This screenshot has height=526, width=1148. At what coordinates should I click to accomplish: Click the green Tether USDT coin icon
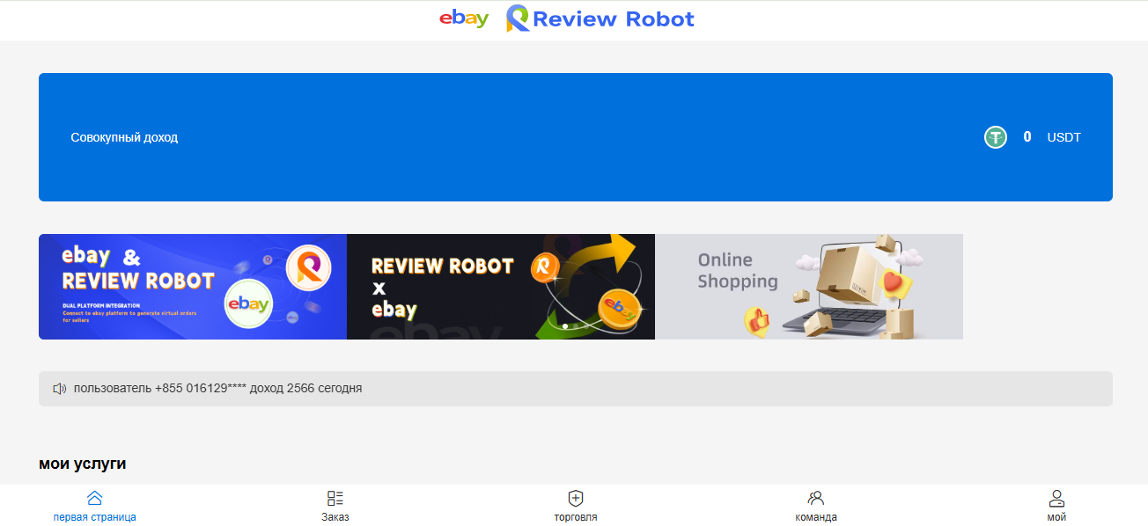click(x=996, y=137)
